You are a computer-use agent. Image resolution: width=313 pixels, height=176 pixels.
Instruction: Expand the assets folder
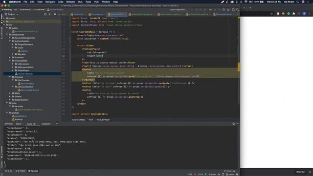coord(4,18)
